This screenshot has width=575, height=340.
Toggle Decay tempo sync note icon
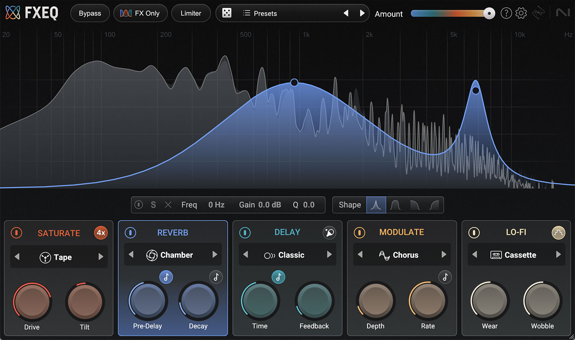[216, 277]
